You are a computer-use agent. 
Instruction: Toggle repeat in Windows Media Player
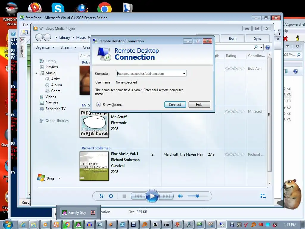(111, 196)
